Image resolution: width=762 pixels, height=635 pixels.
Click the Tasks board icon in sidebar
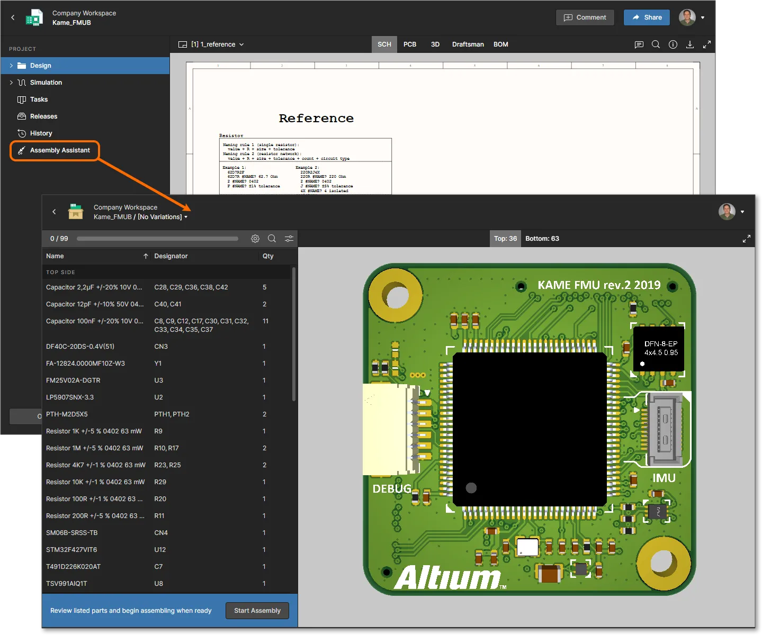click(22, 99)
